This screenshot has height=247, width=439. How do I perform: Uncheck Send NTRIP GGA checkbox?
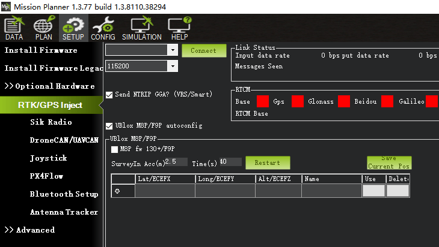(x=109, y=95)
